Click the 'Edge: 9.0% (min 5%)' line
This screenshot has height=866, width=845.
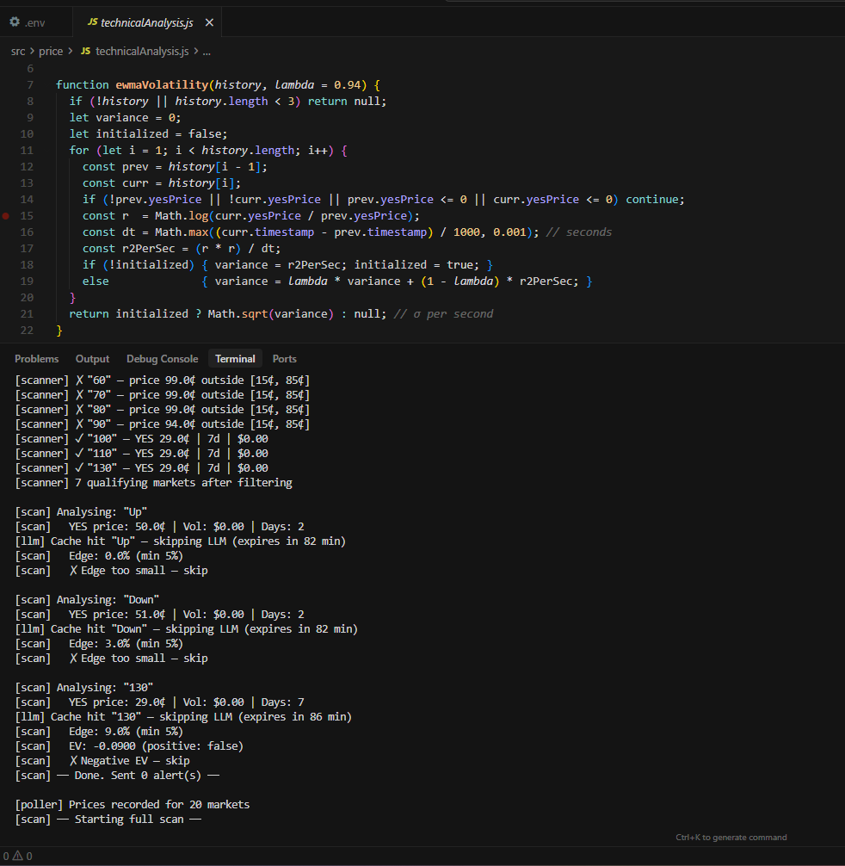[99, 731]
